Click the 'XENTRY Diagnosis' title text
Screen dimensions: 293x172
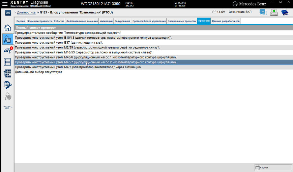29,2
